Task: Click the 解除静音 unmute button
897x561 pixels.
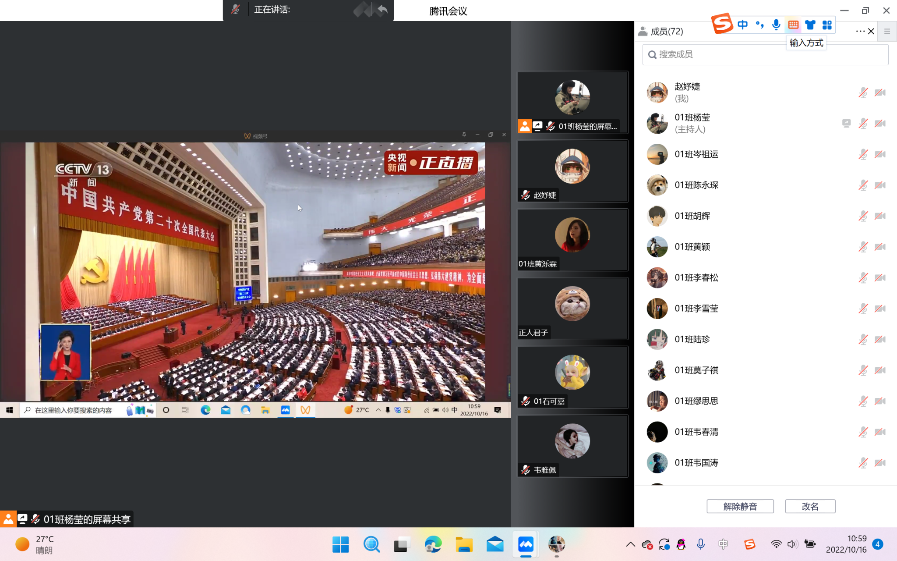Action: [x=740, y=506]
